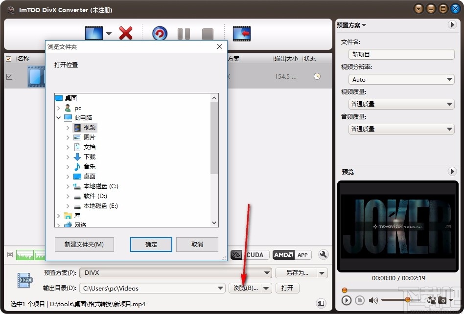This screenshot has width=464, height=314.
Task: Open settings with the wrench icon
Action: click(323, 255)
